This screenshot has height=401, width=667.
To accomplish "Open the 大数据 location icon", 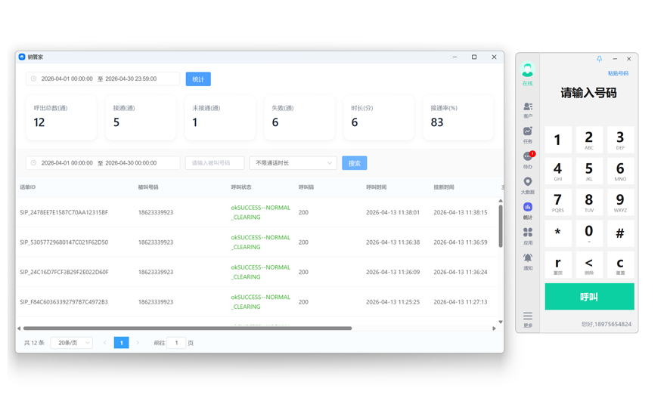I will (x=527, y=185).
